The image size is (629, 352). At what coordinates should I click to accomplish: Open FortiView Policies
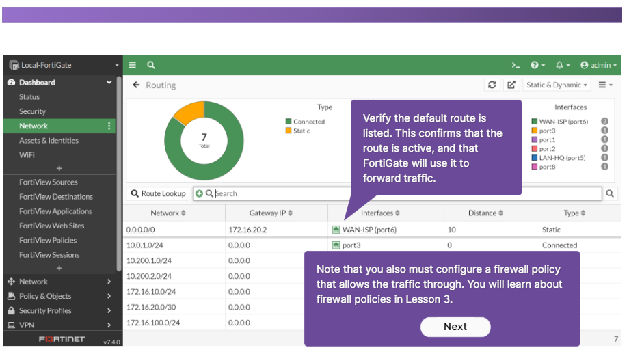(48, 240)
